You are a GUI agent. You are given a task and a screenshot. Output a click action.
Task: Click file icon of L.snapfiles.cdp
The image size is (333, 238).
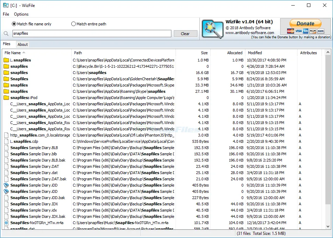tap(6, 141)
